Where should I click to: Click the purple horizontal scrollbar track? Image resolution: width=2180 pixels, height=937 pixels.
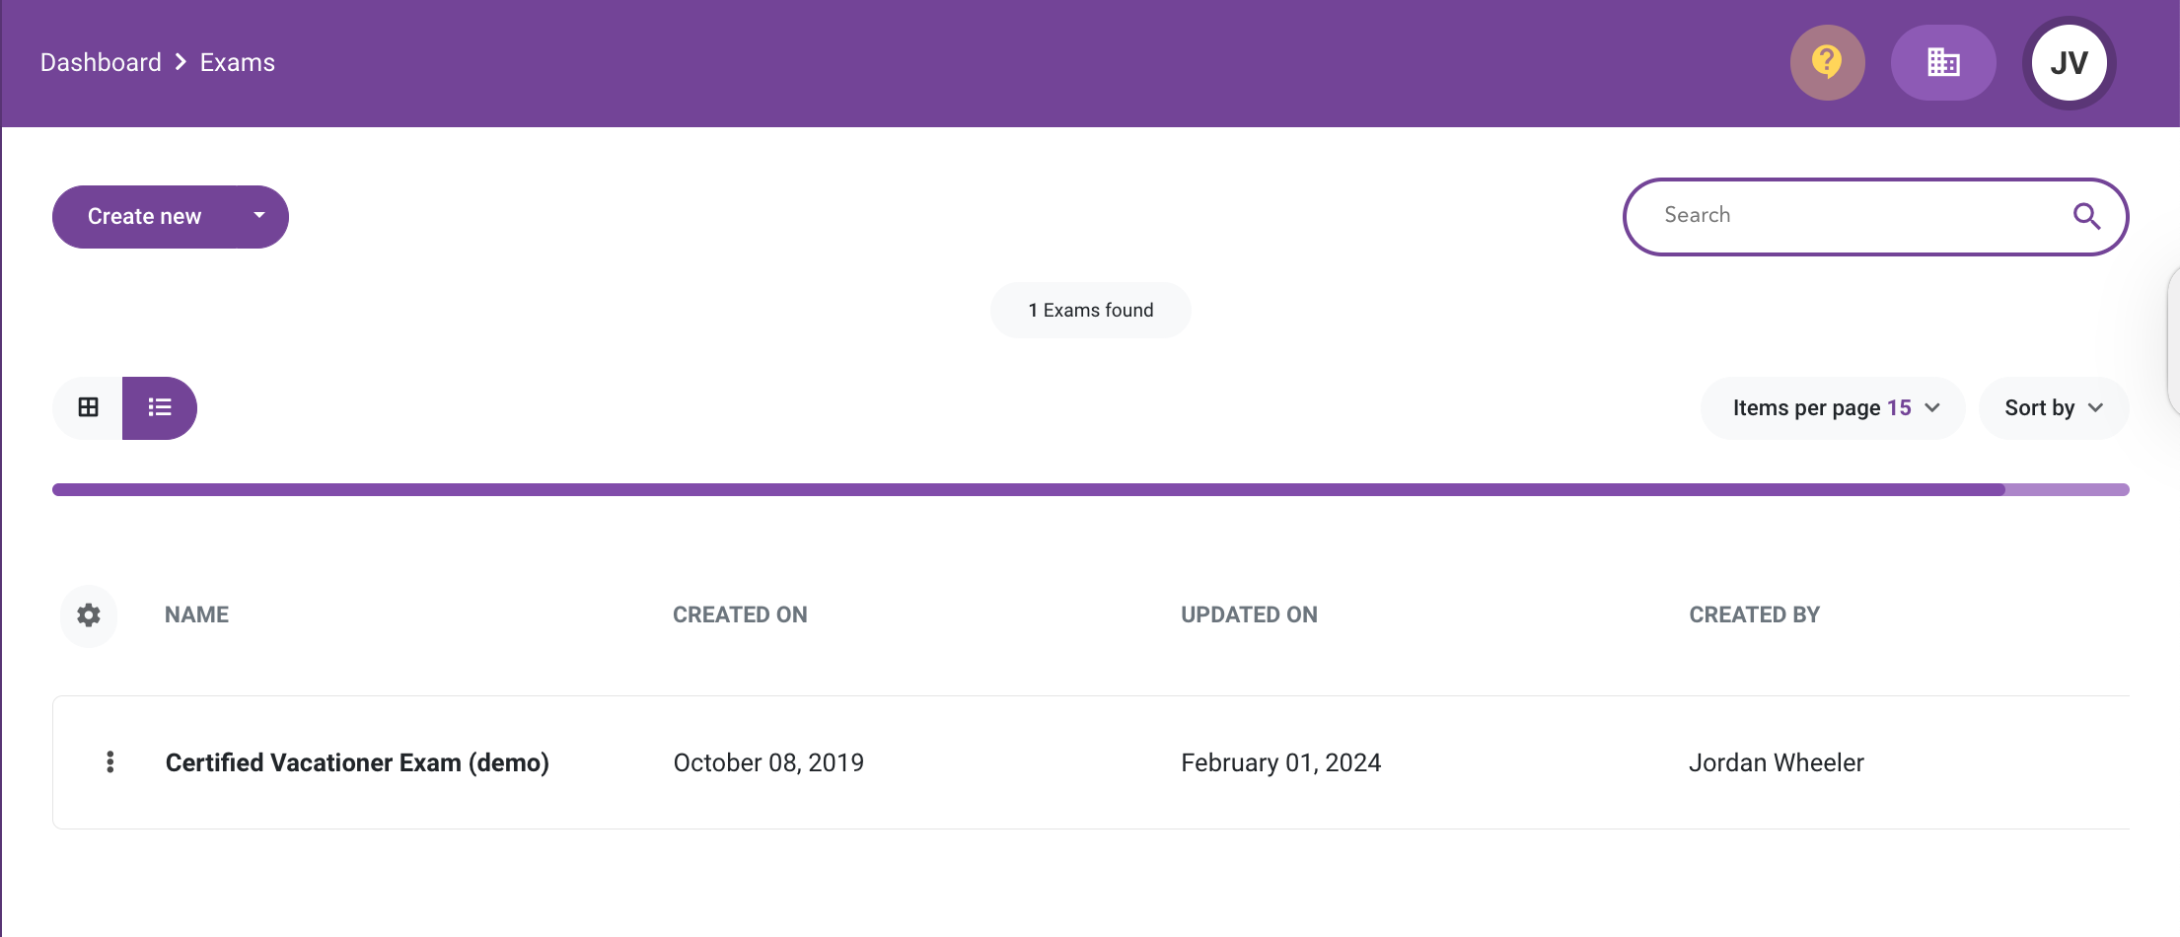coord(1090,489)
